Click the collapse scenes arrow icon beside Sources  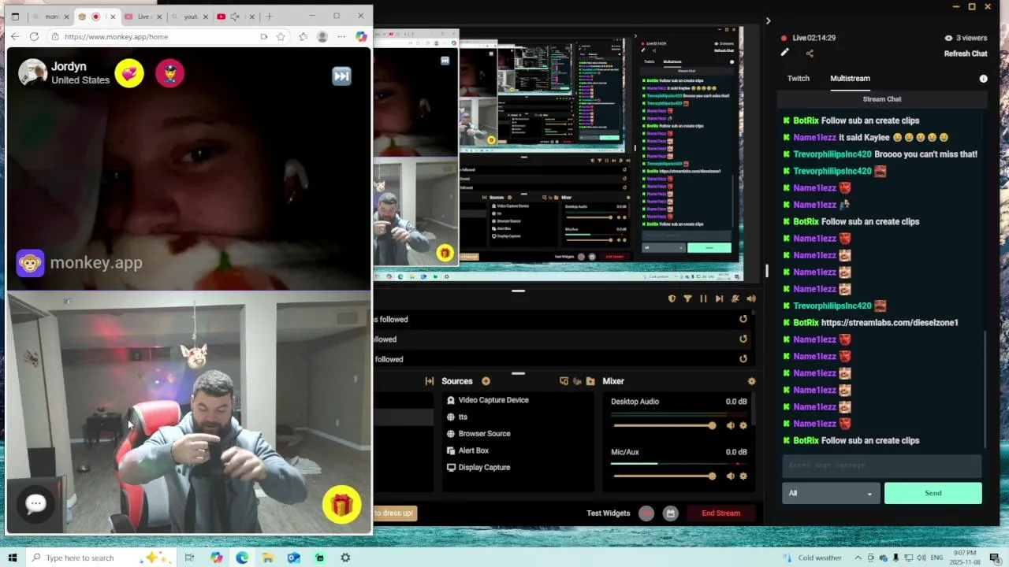tap(430, 381)
